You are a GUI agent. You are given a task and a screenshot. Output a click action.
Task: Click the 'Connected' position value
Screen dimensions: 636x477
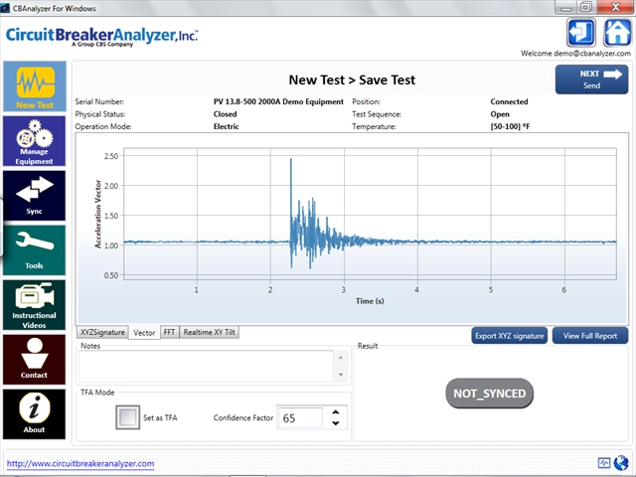[x=509, y=101]
